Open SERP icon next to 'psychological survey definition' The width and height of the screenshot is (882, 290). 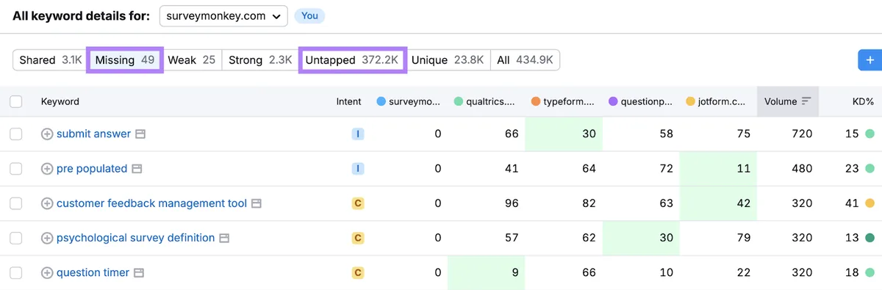(x=224, y=238)
